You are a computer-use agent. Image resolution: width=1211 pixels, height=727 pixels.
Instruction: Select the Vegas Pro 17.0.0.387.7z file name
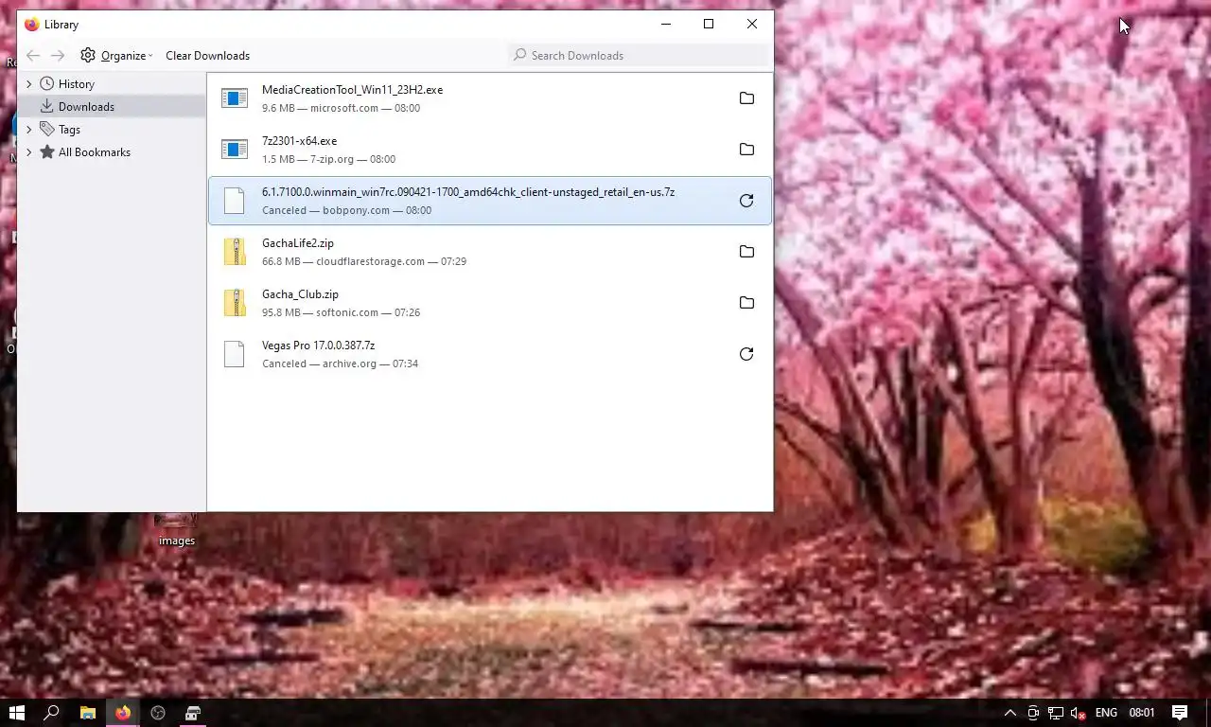[x=318, y=346]
